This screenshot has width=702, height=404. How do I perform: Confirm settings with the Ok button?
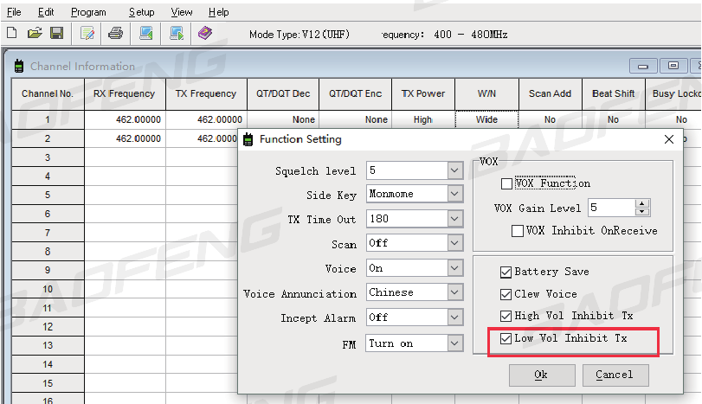click(x=542, y=375)
